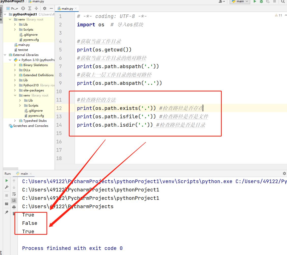The height and width of the screenshot is (255, 287).
Task: Toggle soft-wrap in the console output
Action: (x=14, y=194)
